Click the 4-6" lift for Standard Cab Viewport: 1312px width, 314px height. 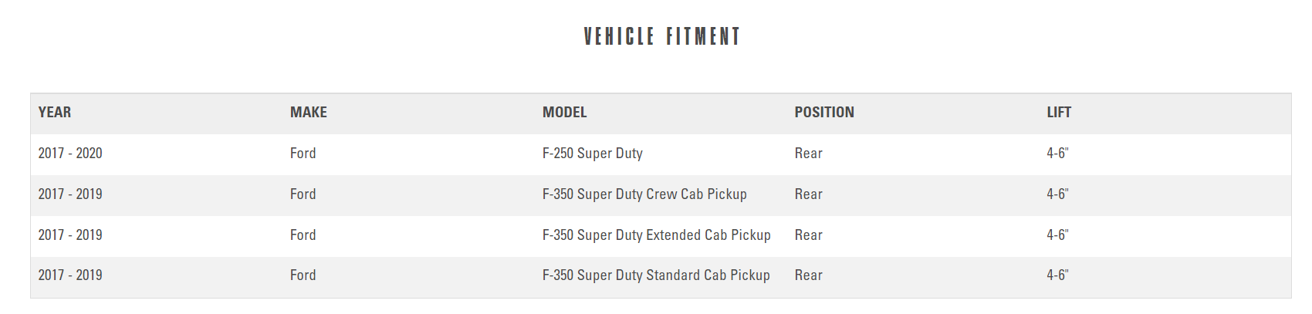pyautogui.click(x=1057, y=275)
